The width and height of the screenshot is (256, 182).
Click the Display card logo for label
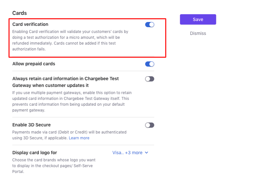tap(34, 153)
